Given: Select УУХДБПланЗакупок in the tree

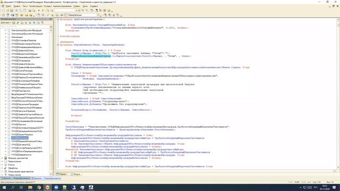Looking at the screenshot, I should 21,91.
